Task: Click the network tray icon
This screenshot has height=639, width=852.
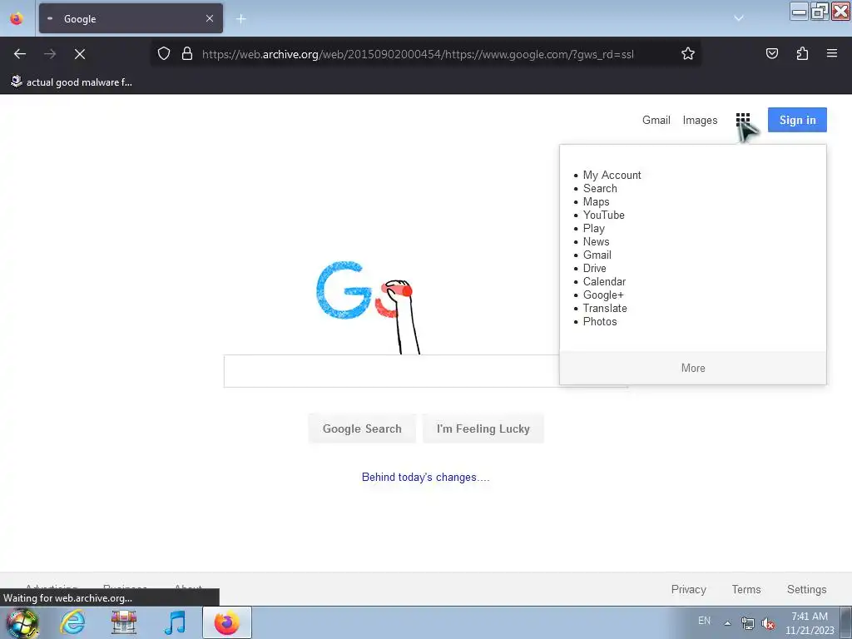Action: click(748, 624)
